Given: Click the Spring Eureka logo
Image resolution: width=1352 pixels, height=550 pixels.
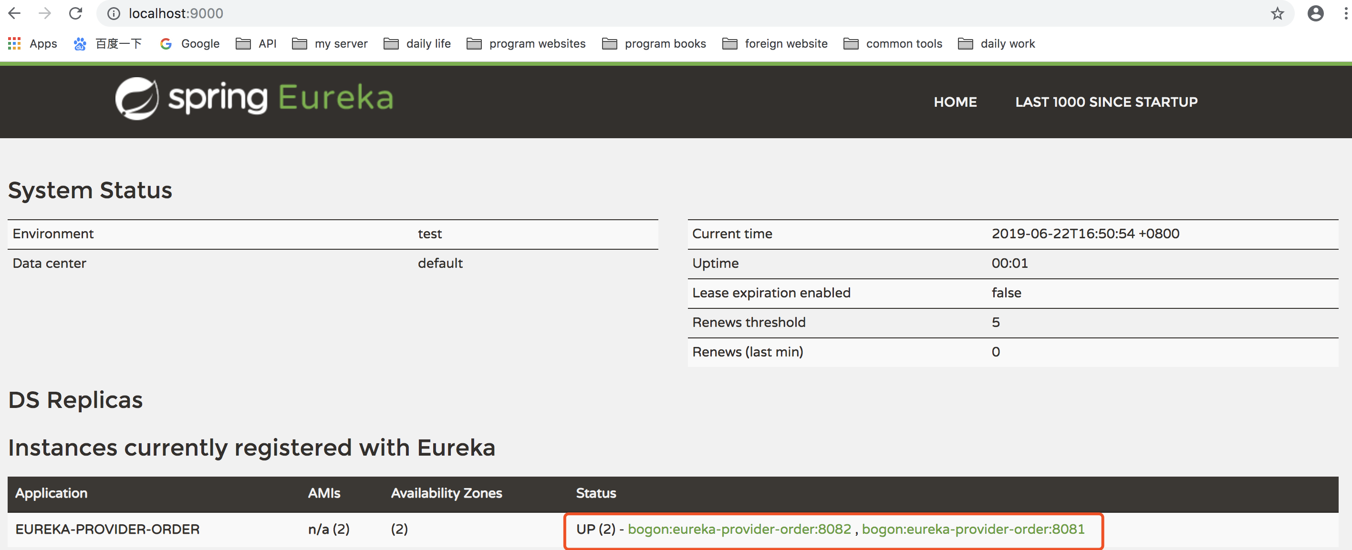Looking at the screenshot, I should pos(254,98).
